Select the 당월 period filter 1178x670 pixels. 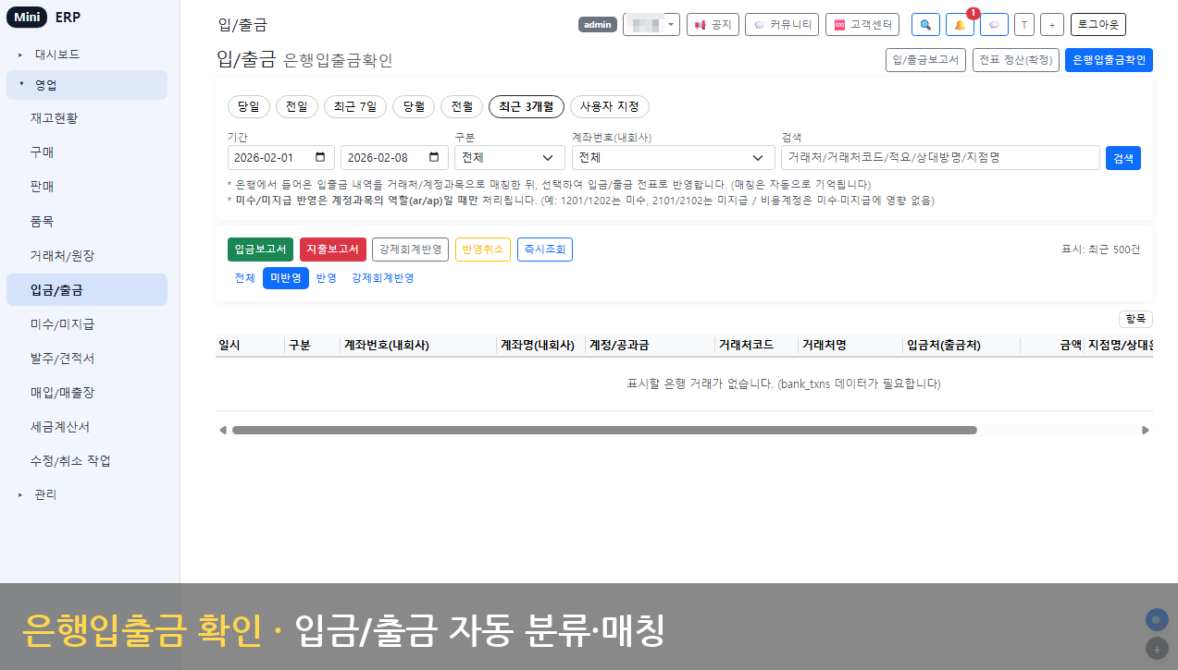[x=414, y=106]
